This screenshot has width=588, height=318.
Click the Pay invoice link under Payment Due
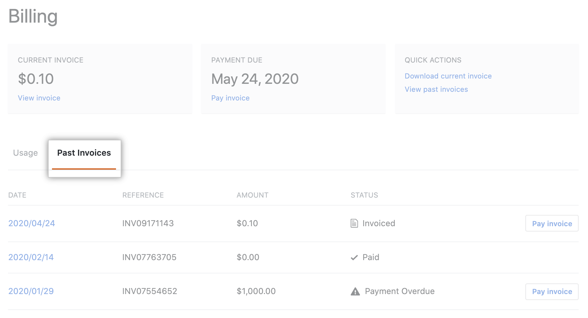[230, 98]
